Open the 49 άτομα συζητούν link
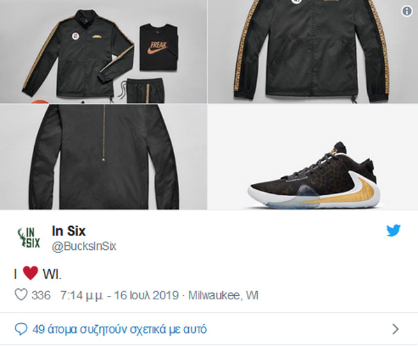The image size is (418, 346). point(120,329)
